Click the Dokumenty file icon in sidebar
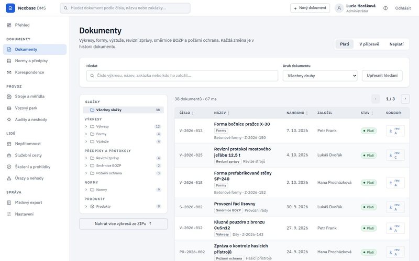This screenshot has height=261, width=419. tap(9, 49)
